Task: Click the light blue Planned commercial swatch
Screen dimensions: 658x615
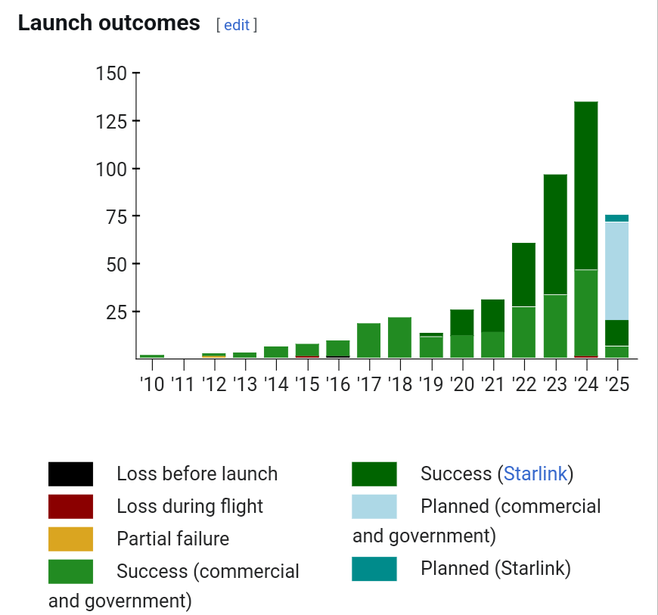Action: (374, 506)
